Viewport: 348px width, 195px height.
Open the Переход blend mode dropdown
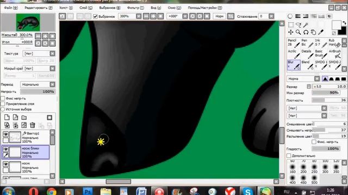click(x=52, y=84)
